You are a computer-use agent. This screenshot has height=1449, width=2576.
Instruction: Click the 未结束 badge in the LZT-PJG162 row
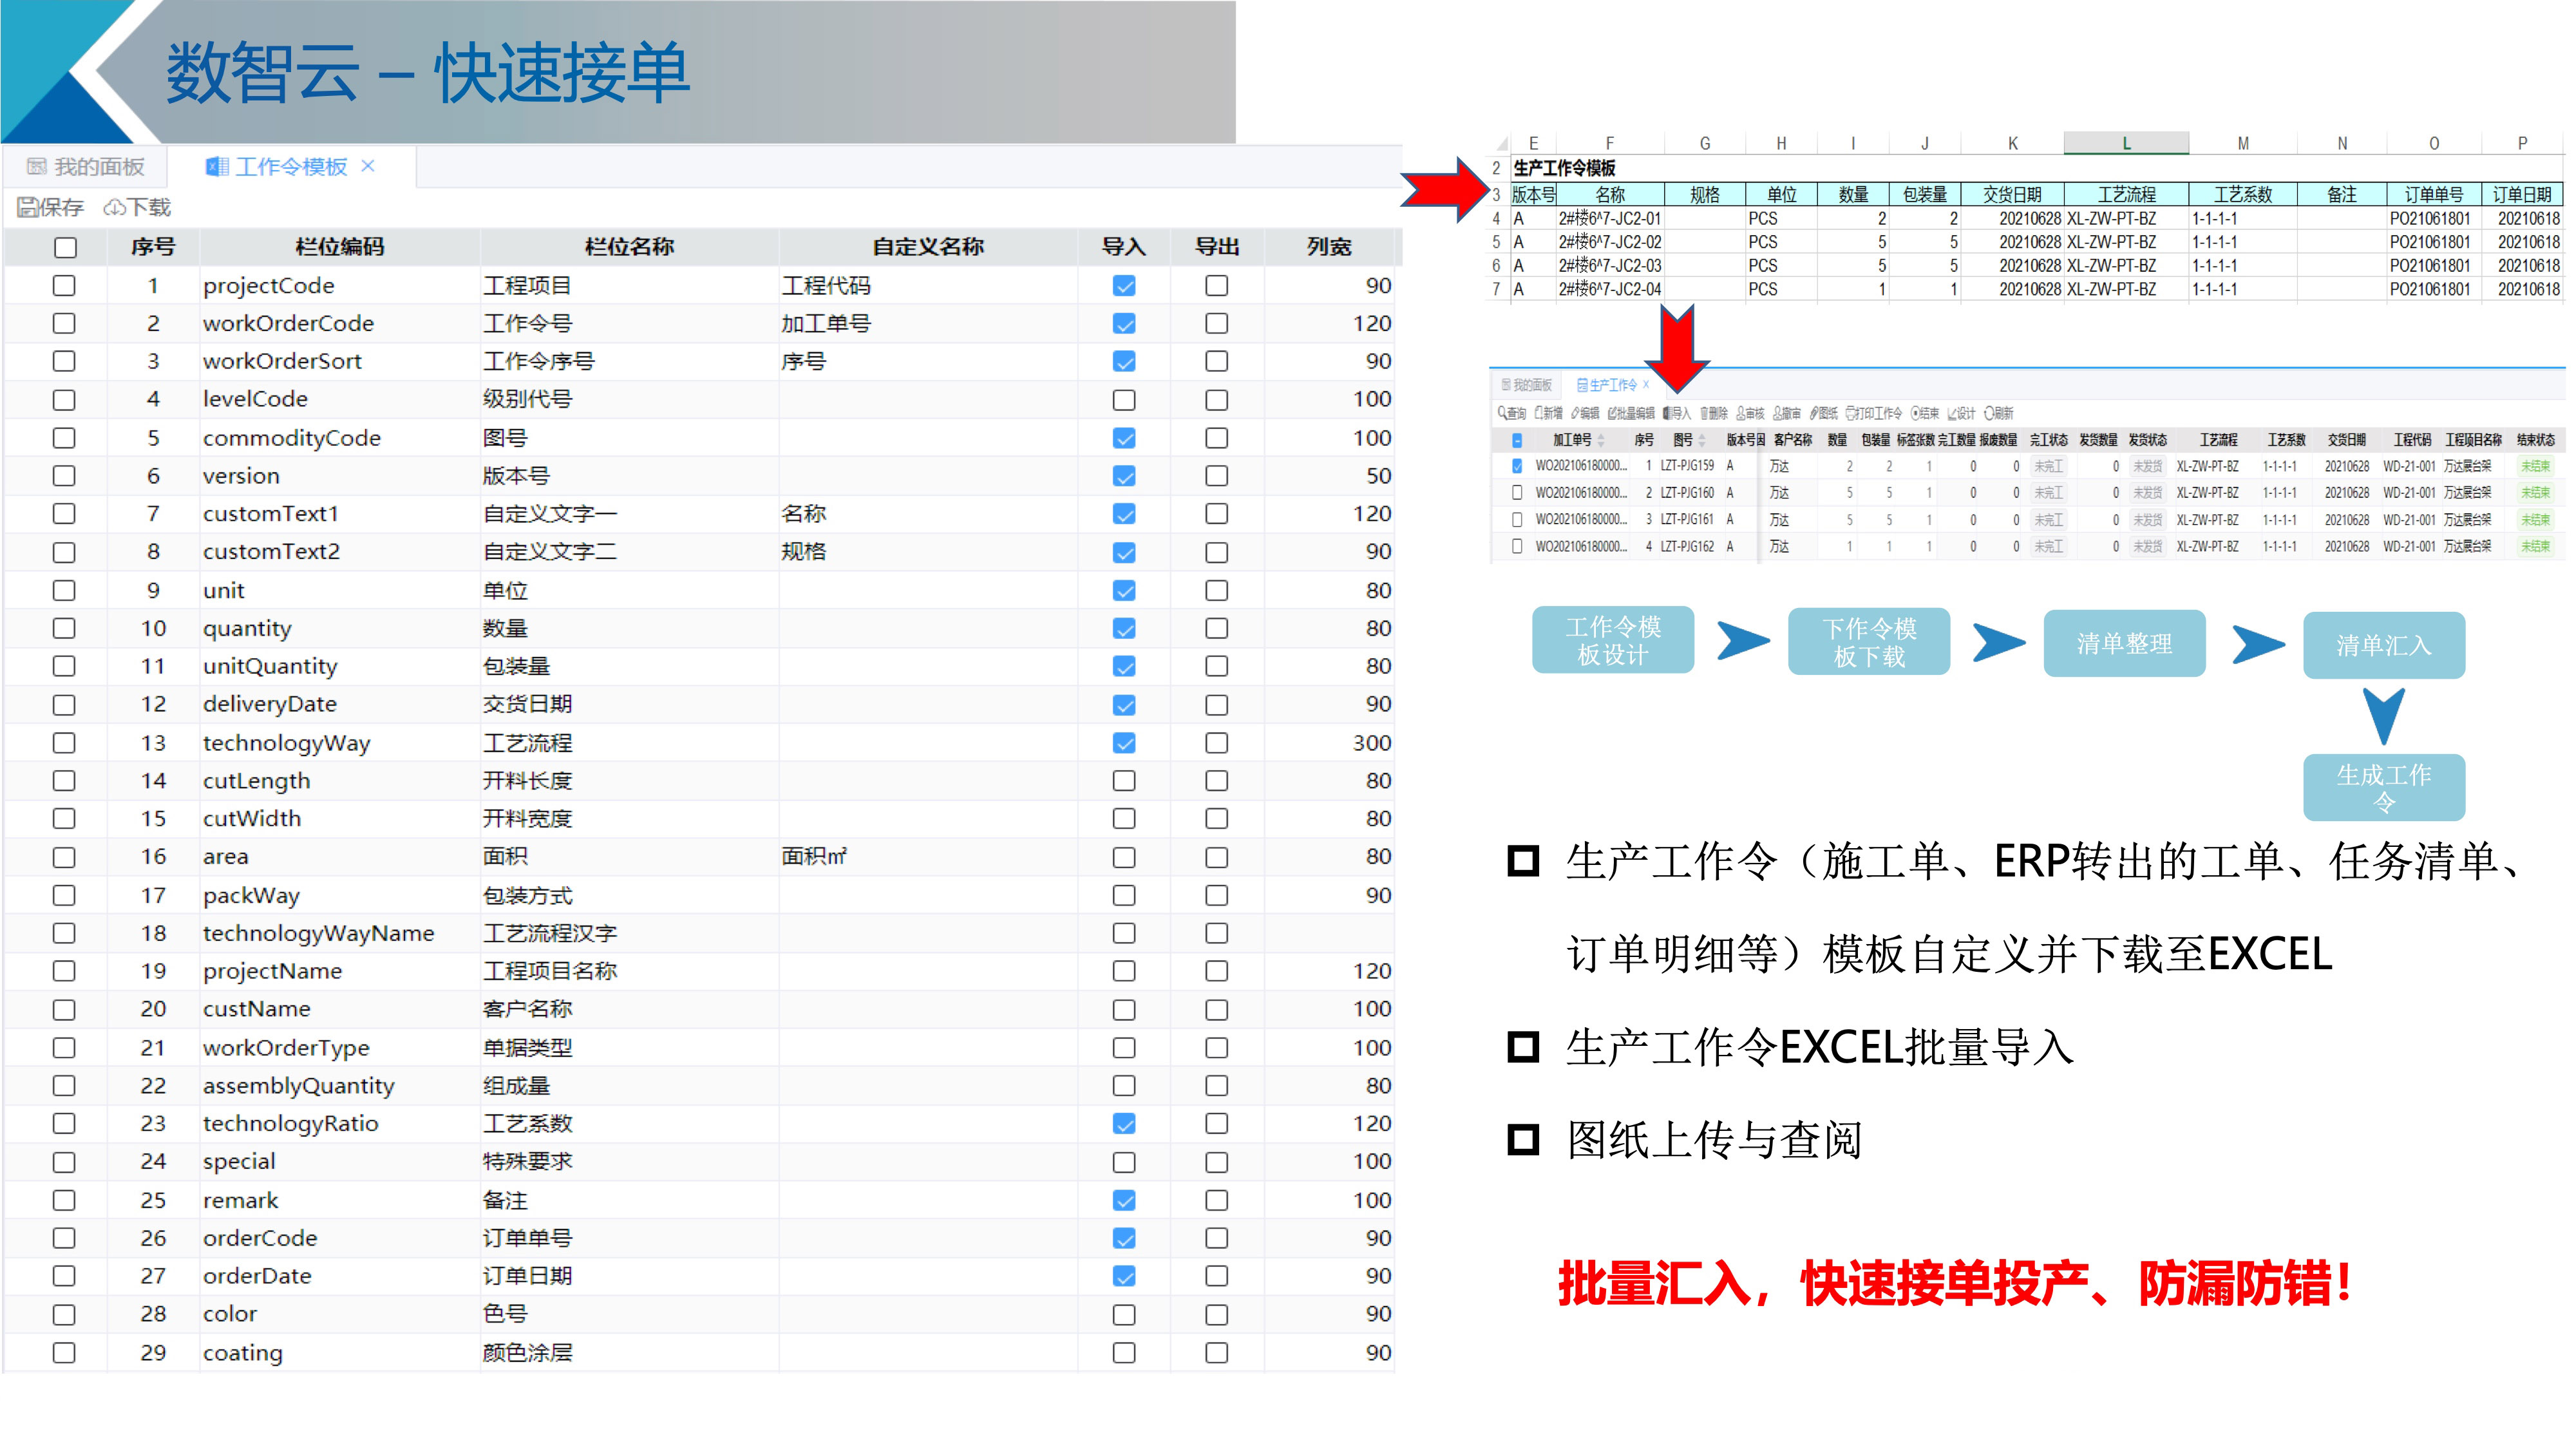(2535, 546)
